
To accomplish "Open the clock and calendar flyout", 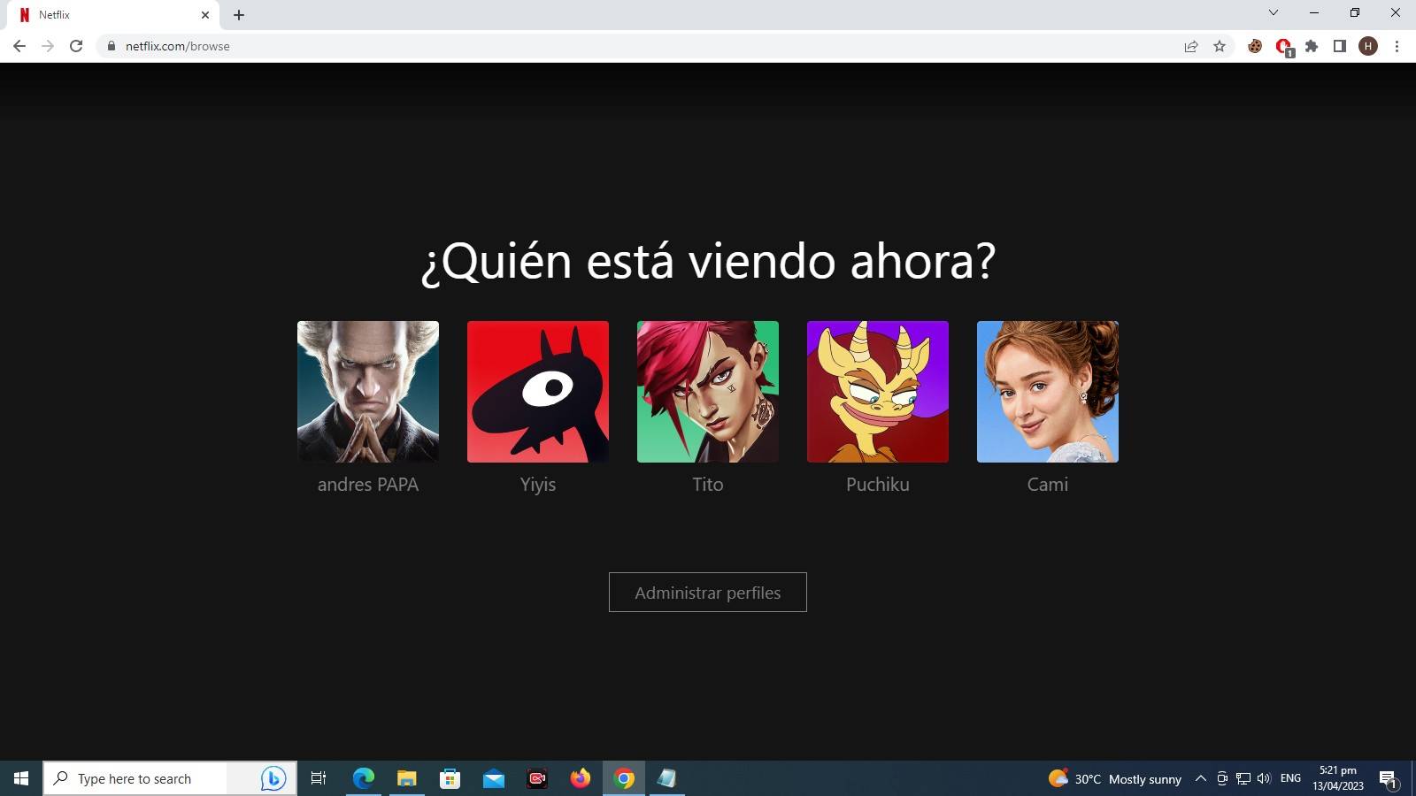I will point(1338,778).
